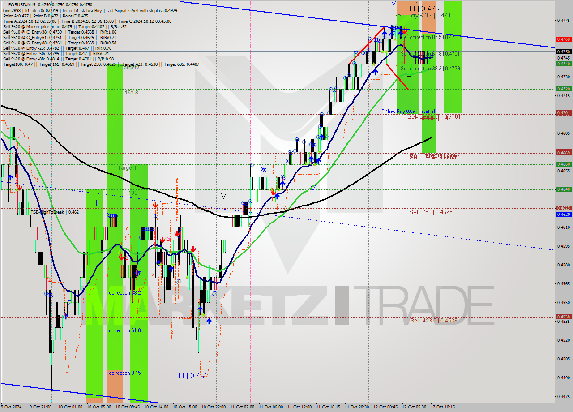Click the green 0.4660 price tag

click(563, 164)
